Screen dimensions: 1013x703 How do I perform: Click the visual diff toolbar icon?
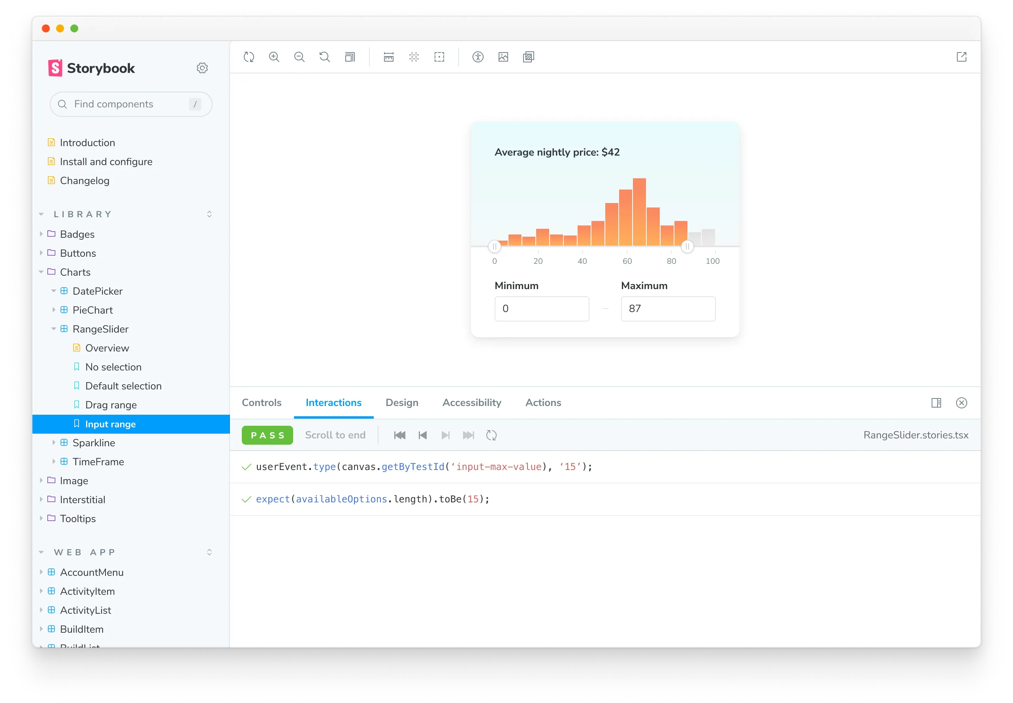pyautogui.click(x=529, y=57)
